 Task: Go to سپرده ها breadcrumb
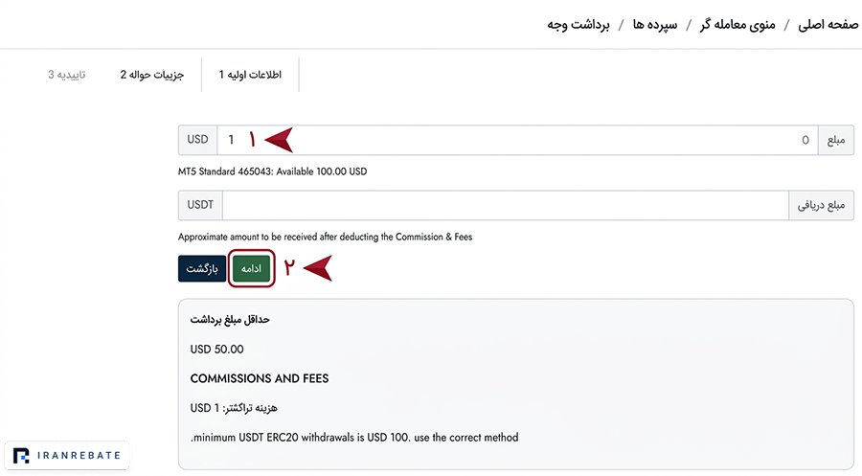click(x=655, y=25)
